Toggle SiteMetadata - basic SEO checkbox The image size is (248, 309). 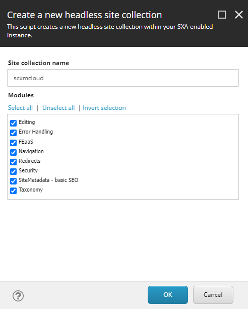tap(14, 181)
